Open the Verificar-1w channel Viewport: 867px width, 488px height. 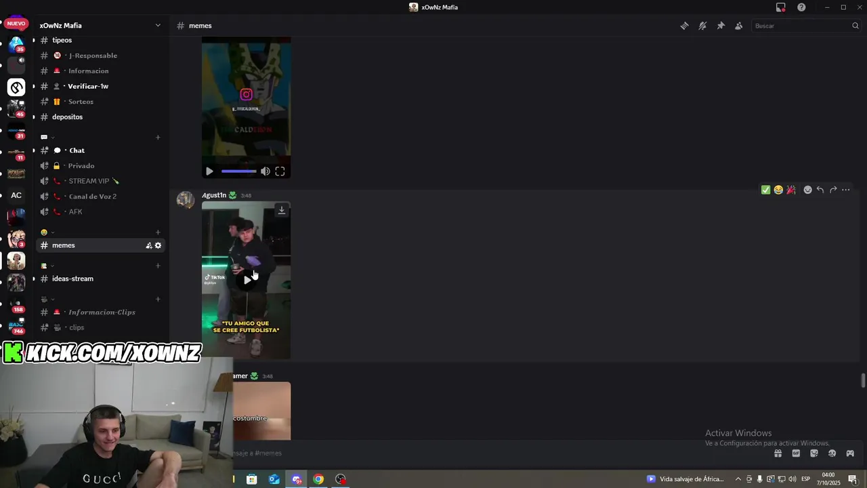click(102, 86)
